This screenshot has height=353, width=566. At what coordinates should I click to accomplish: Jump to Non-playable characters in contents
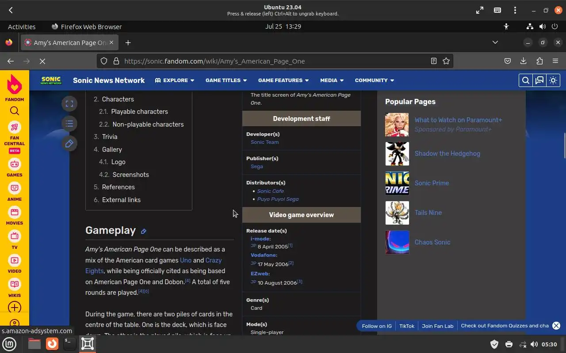[148, 124]
